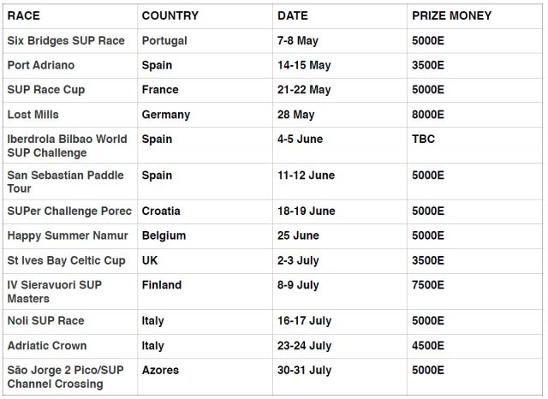Click the DATE column header
This screenshot has height=399, width=548.
pyautogui.click(x=293, y=15)
